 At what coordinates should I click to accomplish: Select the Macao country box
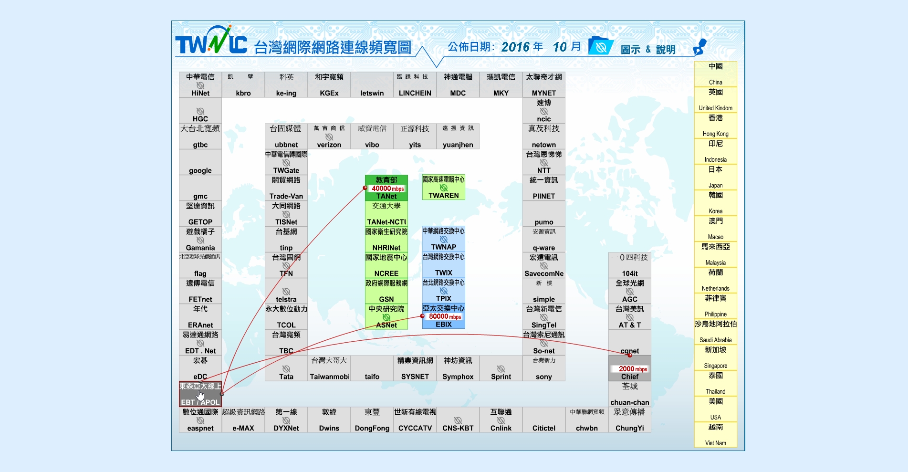coord(716,229)
